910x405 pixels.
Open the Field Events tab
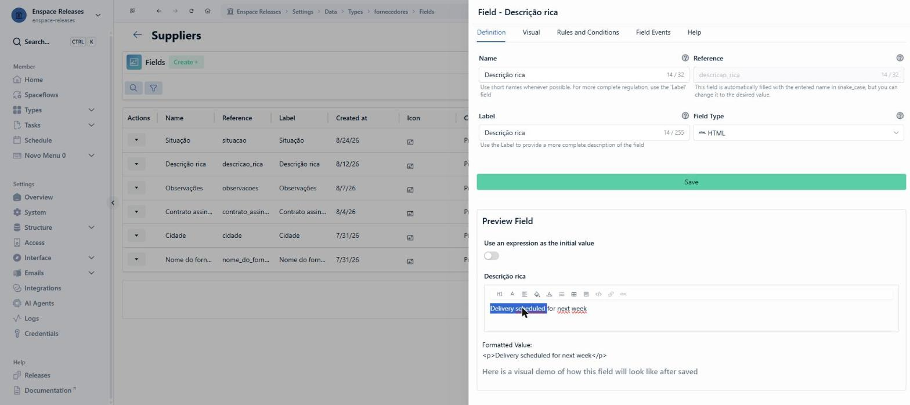point(653,32)
